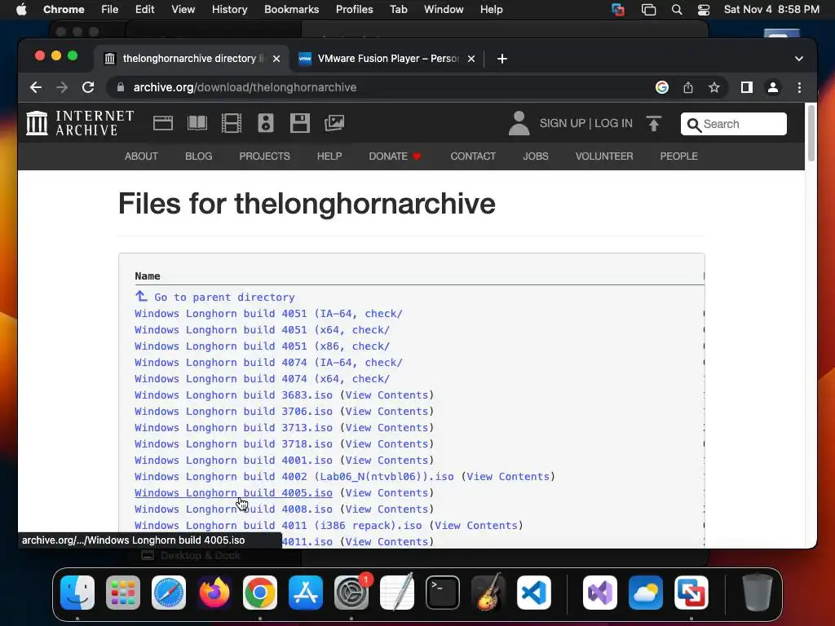
Task: Click the address bar URL
Action: tap(245, 87)
